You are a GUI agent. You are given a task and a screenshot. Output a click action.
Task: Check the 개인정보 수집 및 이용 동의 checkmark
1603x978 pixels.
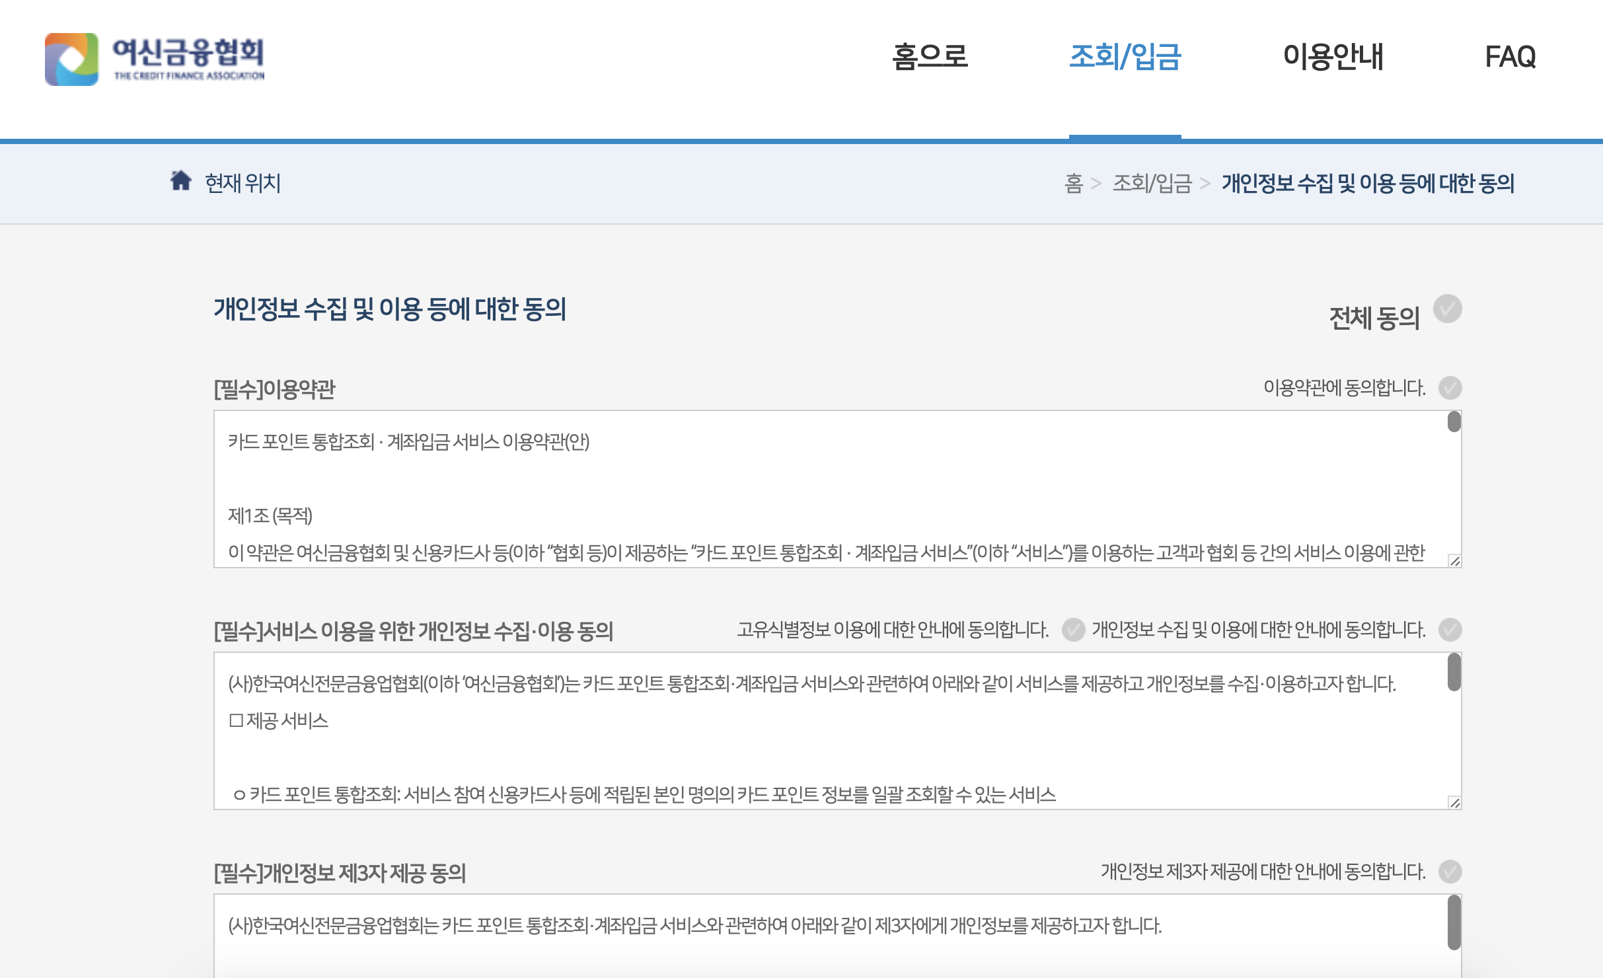[1450, 630]
